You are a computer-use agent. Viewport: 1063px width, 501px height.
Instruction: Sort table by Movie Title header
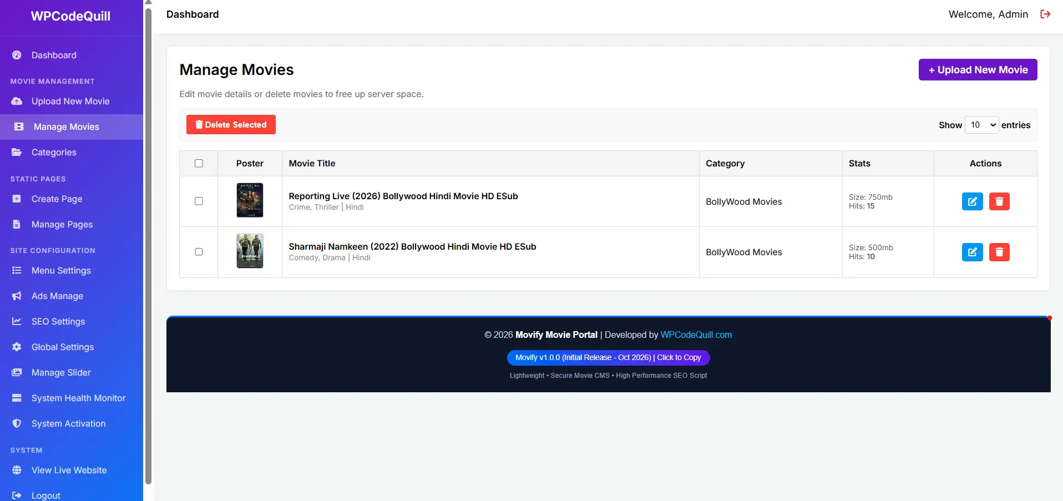312,163
